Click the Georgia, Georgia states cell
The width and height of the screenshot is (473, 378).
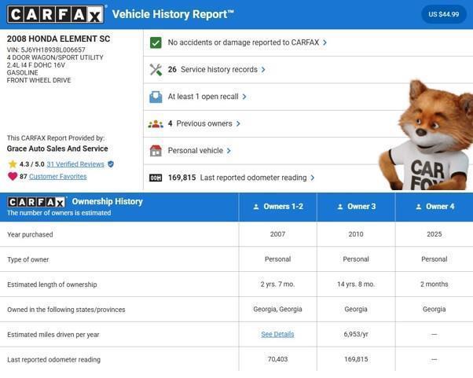[277, 309]
